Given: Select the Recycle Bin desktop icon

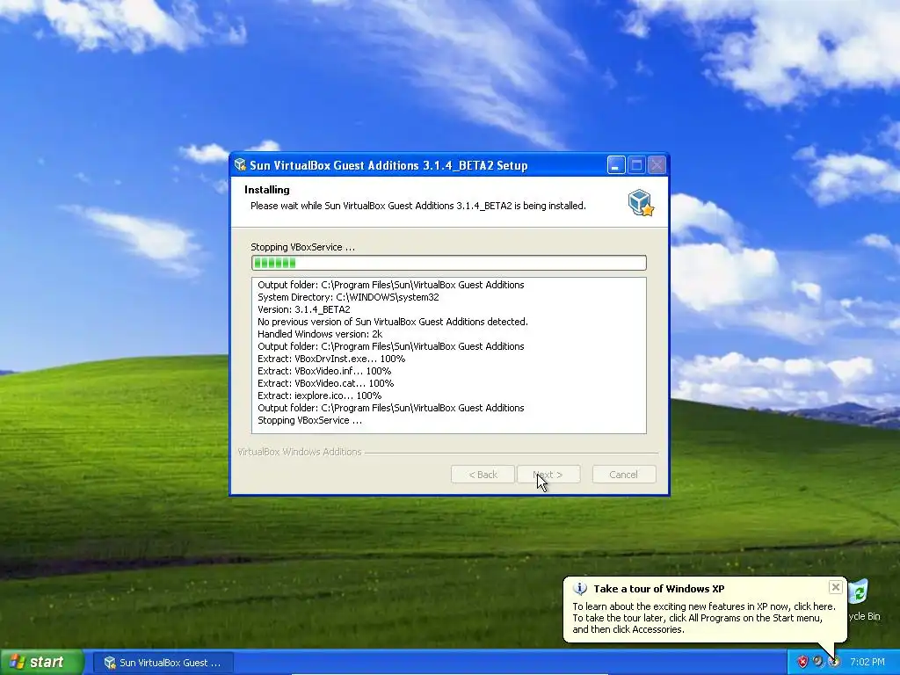Looking at the screenshot, I should coord(861,599).
